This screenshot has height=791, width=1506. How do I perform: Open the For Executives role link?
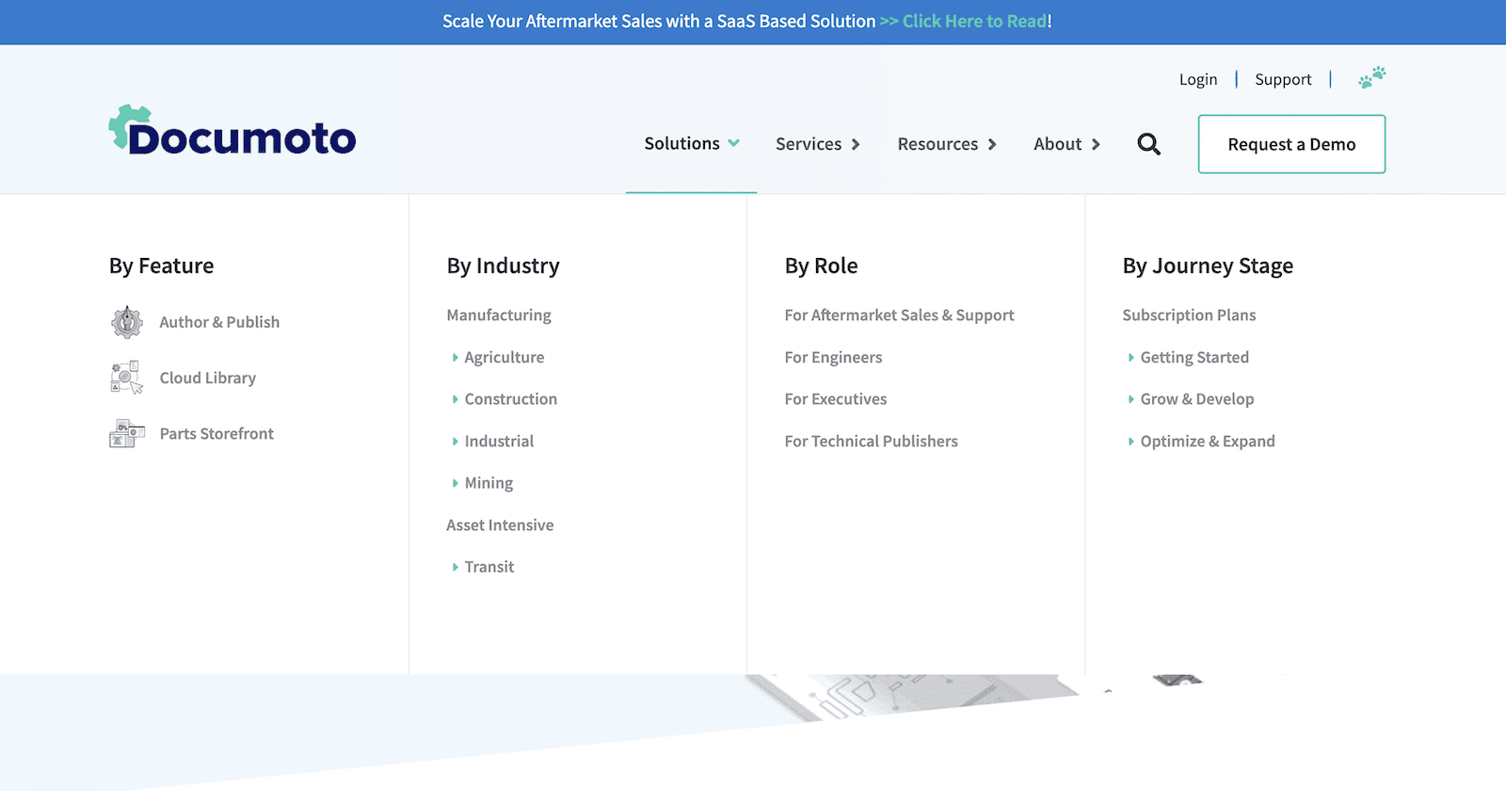tap(836, 399)
